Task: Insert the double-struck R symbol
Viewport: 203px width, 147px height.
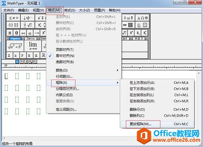Action: click(x=43, y=55)
